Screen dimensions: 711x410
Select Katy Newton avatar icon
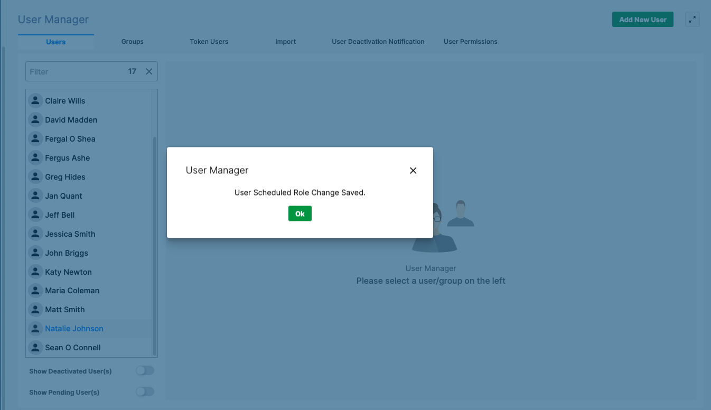tap(35, 272)
